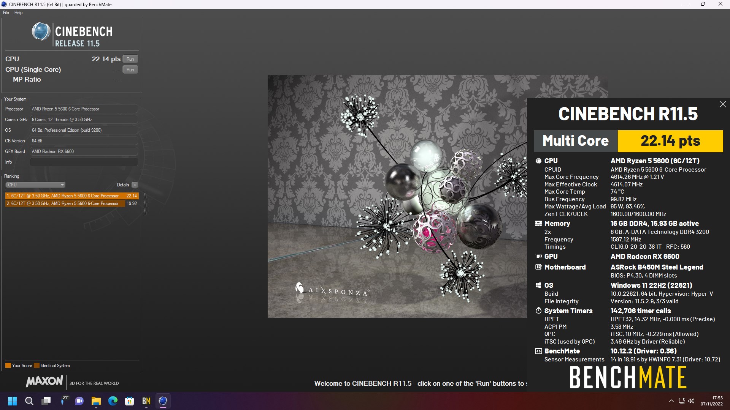Click the BenchMate section icon
730x410 pixels.
pyautogui.click(x=538, y=351)
